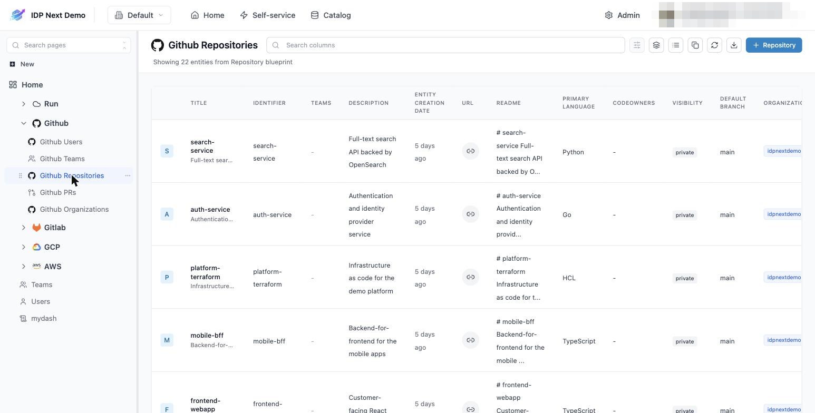Open the table filter settings icon
Image resolution: width=815 pixels, height=413 pixels.
pos(637,45)
